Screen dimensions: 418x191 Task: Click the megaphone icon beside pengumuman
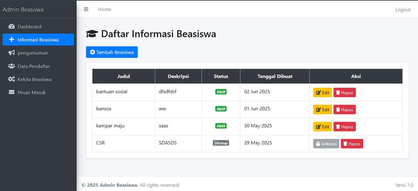[x=12, y=53]
